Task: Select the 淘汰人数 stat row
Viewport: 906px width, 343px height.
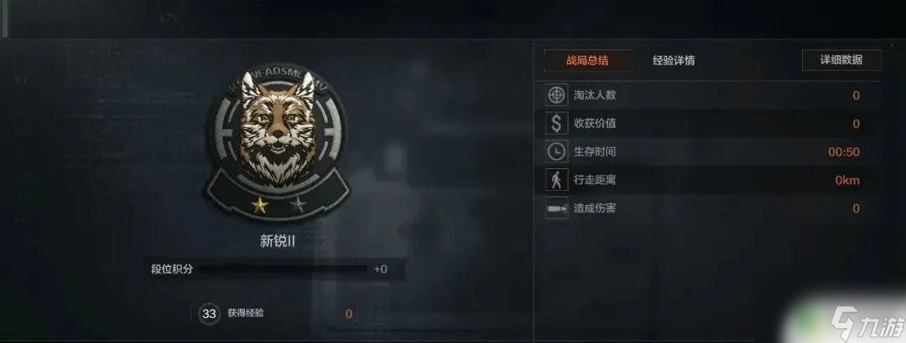Action: [x=713, y=95]
